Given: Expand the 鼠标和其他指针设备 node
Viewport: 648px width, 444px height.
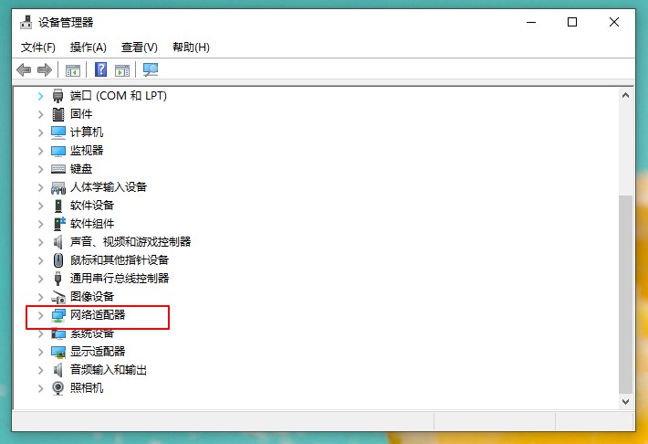Looking at the screenshot, I should [x=40, y=260].
